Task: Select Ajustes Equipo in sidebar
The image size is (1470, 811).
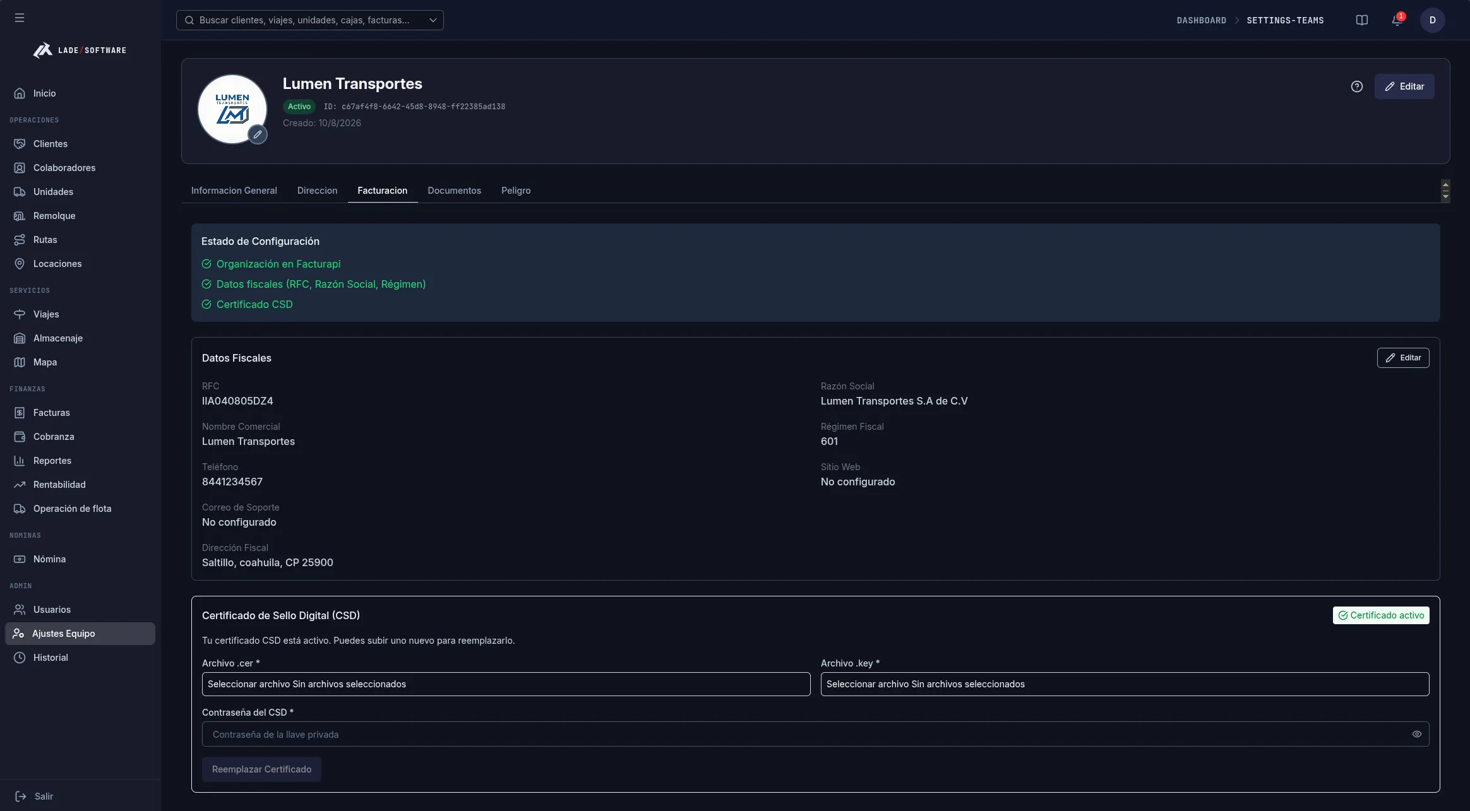Action: 80,634
